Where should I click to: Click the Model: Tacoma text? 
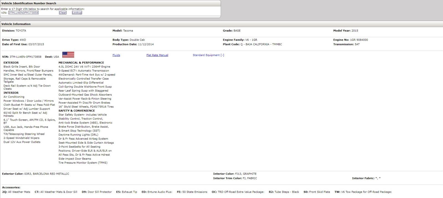pos(123,31)
